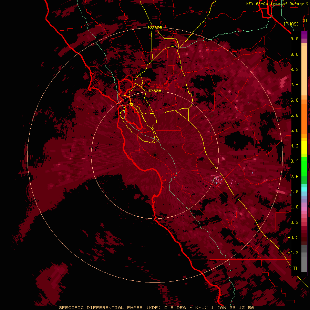Viewport: 310px width, 310px height.
Task: Click the 100 NMI range ring label
Action: [x=155, y=27]
